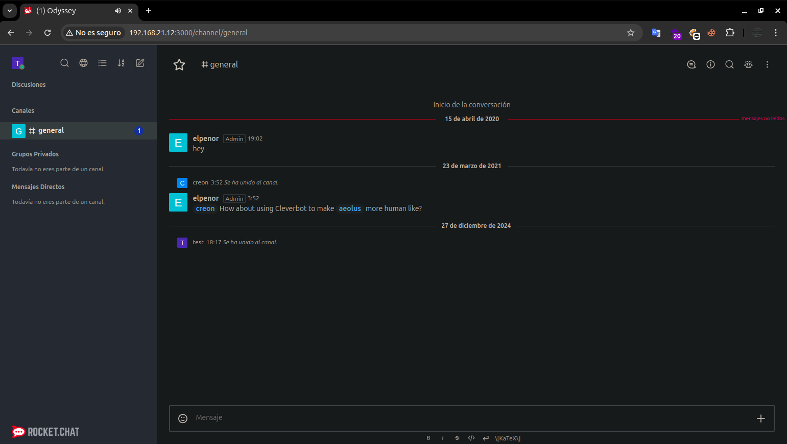Click the aeolus mention link

[350, 208]
